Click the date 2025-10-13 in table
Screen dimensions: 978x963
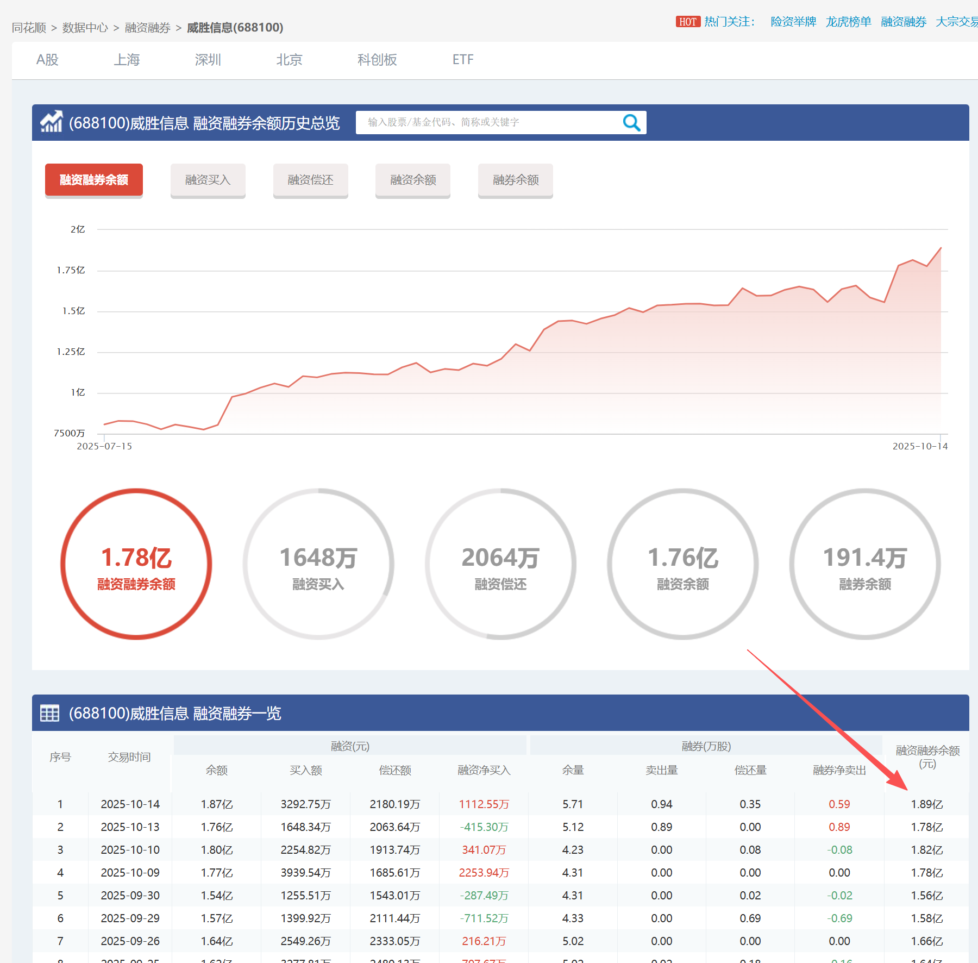point(130,827)
